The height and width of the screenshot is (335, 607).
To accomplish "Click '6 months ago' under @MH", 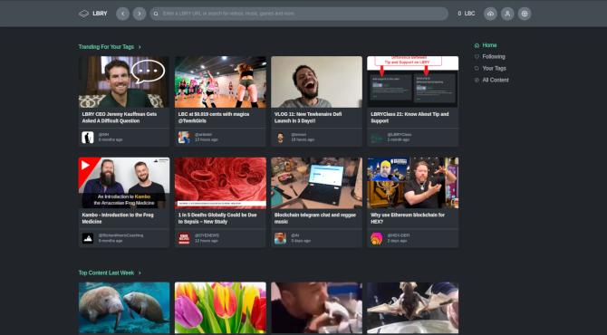I will [x=111, y=139].
